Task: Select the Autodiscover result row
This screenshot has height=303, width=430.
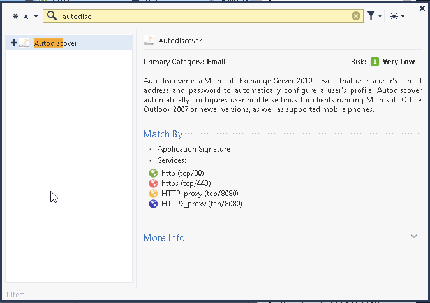Action: [x=69, y=43]
